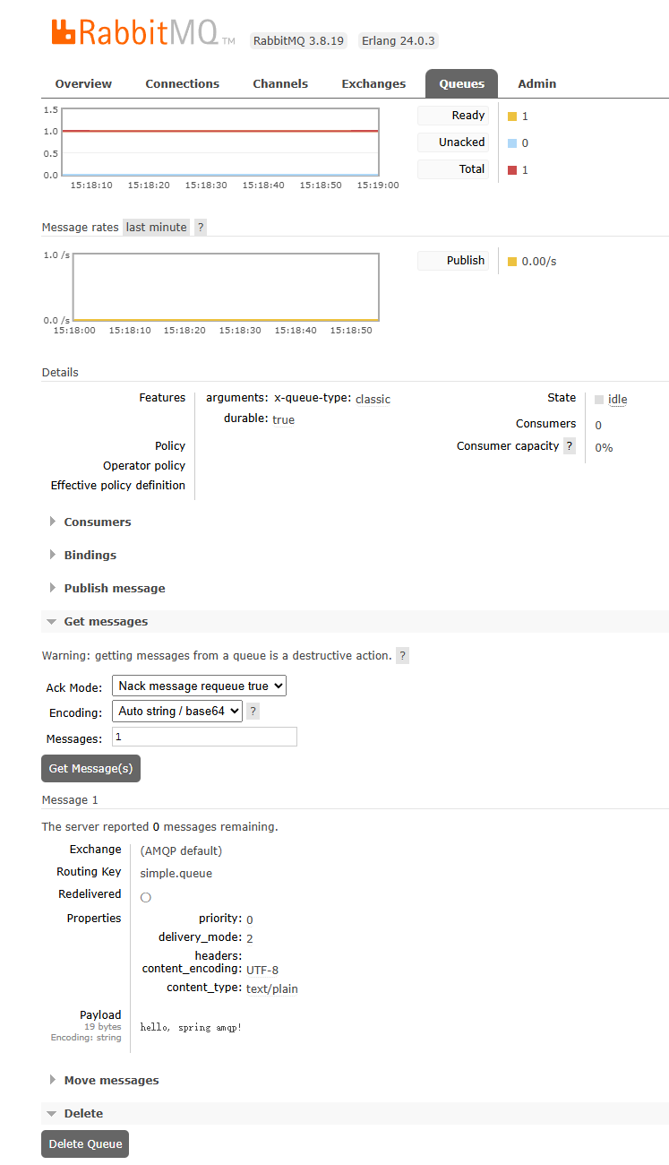This screenshot has width=669, height=1165.
Task: Click the 'durable: true' value
Action: (283, 419)
